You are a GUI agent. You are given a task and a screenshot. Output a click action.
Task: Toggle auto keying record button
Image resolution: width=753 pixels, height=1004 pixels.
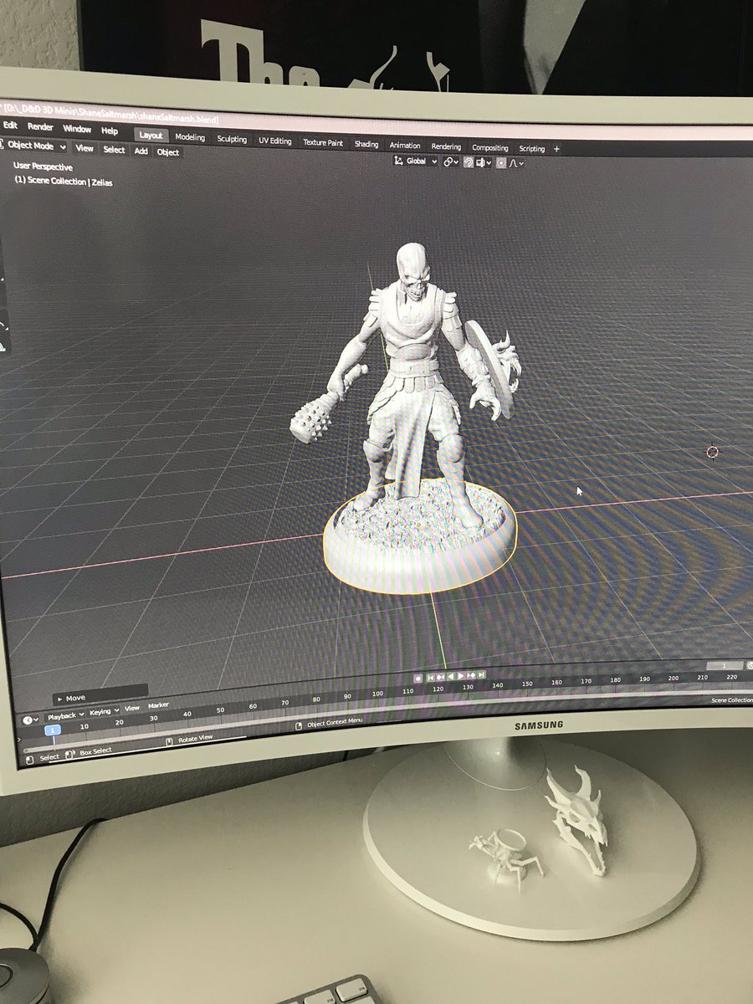418,678
